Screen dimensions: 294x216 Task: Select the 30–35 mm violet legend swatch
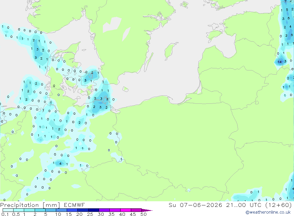point(104,210)
